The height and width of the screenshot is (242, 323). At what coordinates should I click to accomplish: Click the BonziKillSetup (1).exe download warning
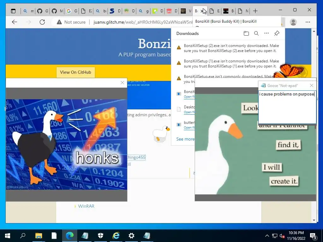click(x=228, y=64)
